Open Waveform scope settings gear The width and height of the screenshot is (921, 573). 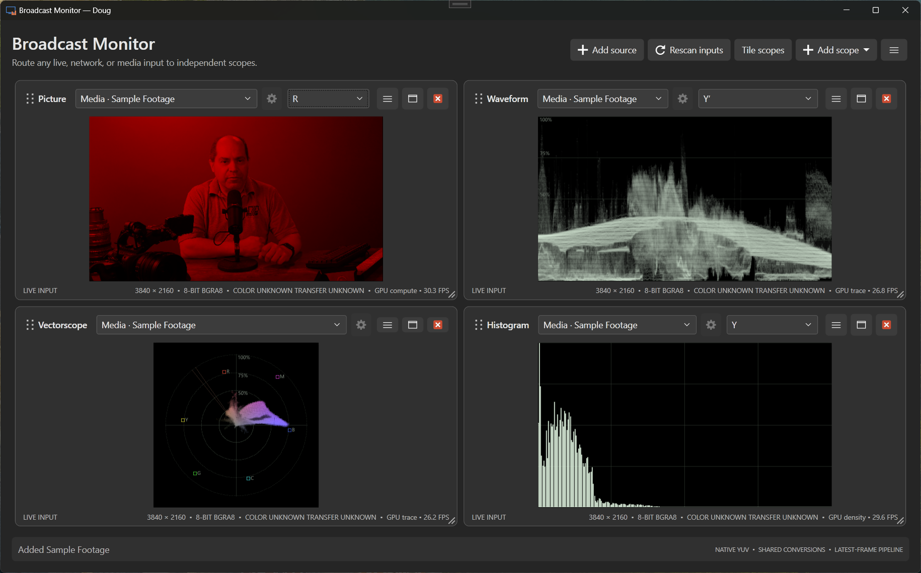(x=682, y=99)
